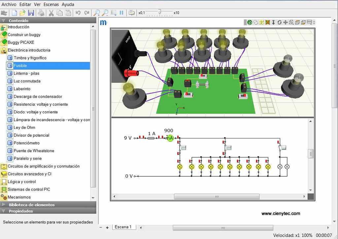Open the Escenas menu
The width and height of the screenshot is (338, 239).
[51, 4]
